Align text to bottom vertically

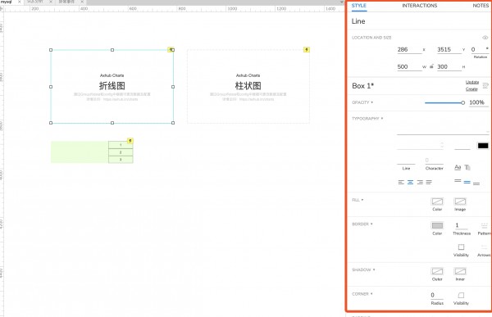[x=476, y=183]
